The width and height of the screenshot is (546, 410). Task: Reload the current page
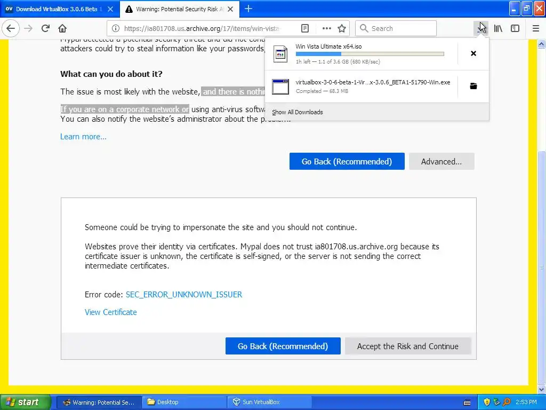45,28
